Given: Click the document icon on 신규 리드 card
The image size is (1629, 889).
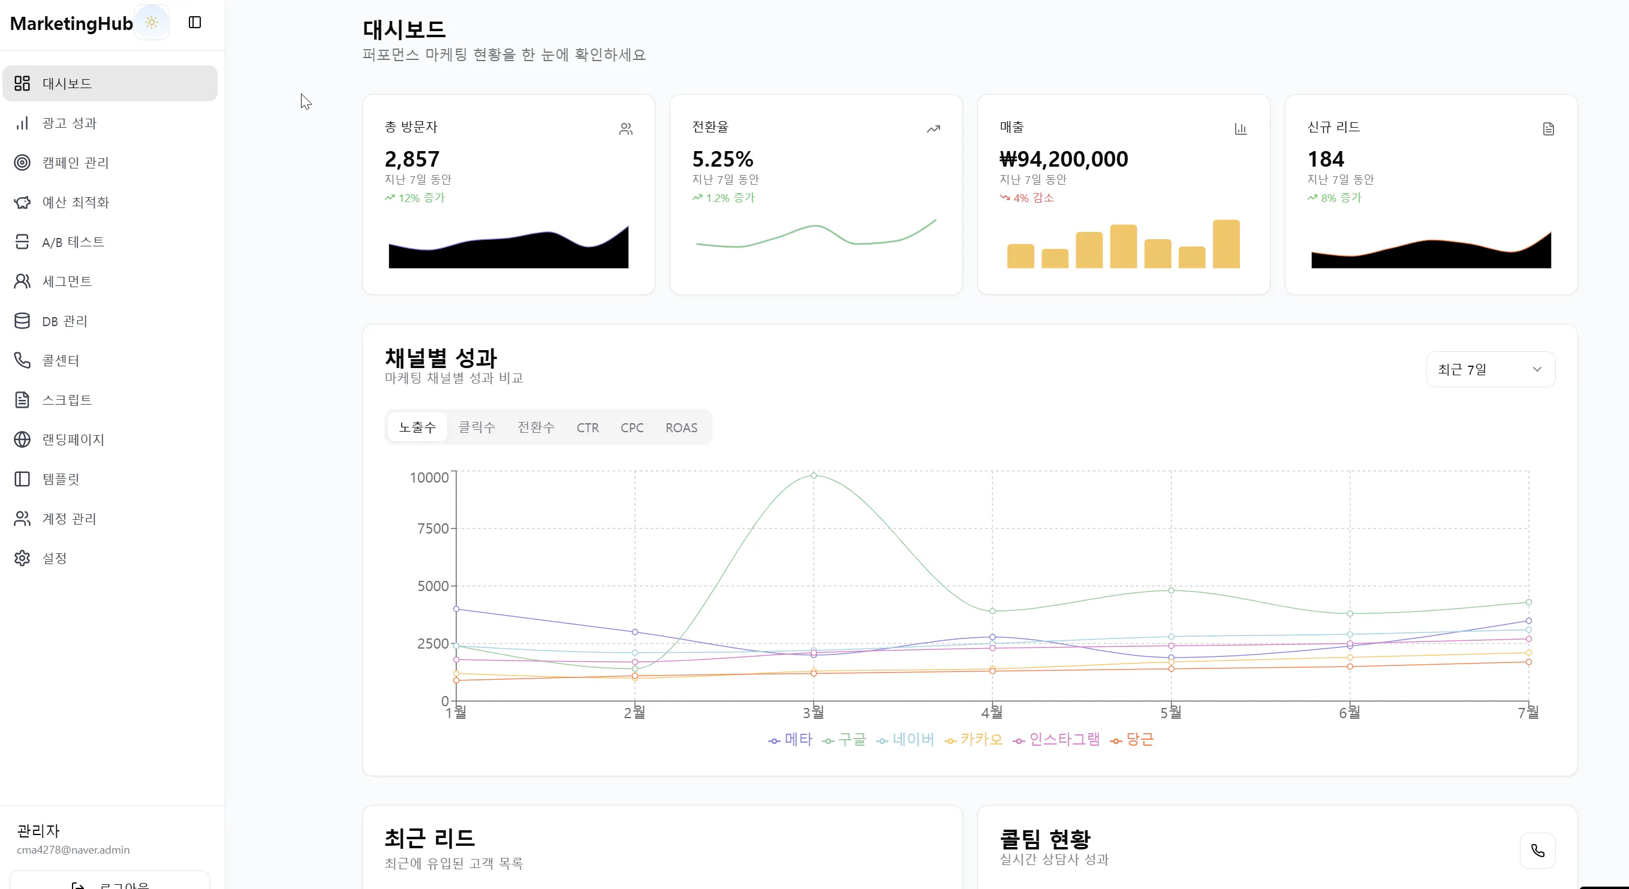Looking at the screenshot, I should [1548, 129].
